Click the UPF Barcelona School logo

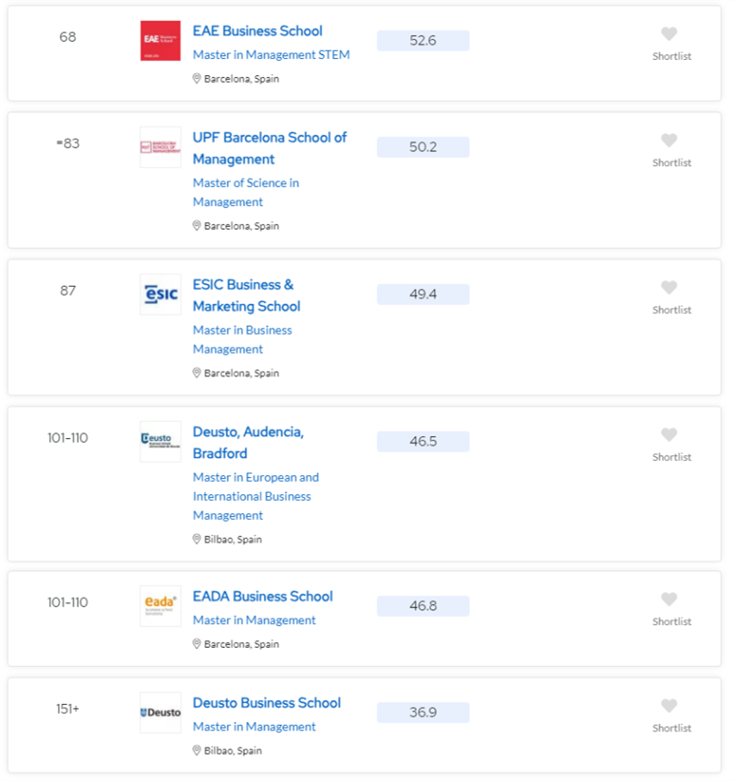(161, 148)
